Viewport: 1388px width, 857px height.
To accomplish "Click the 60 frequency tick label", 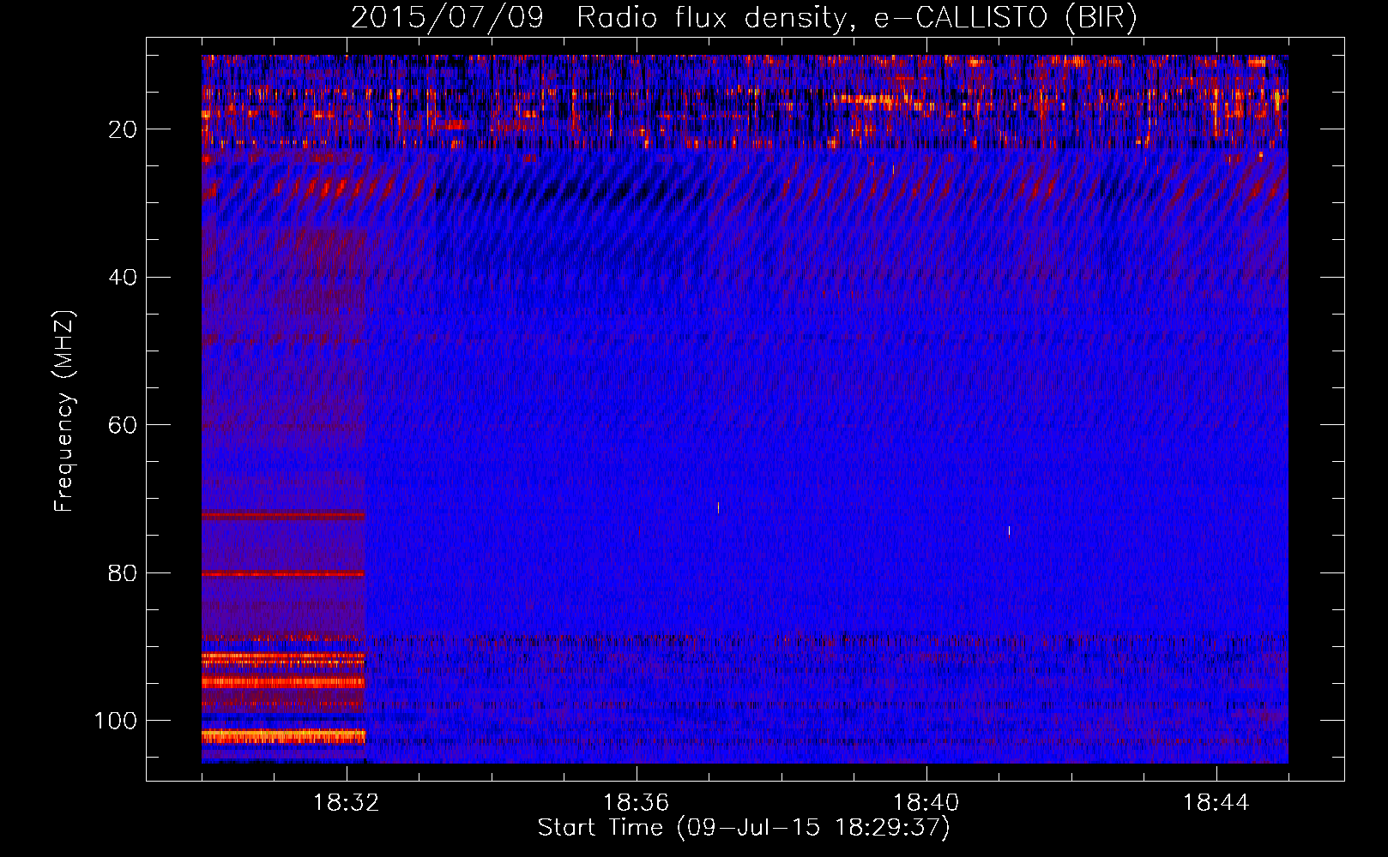I will (x=123, y=425).
